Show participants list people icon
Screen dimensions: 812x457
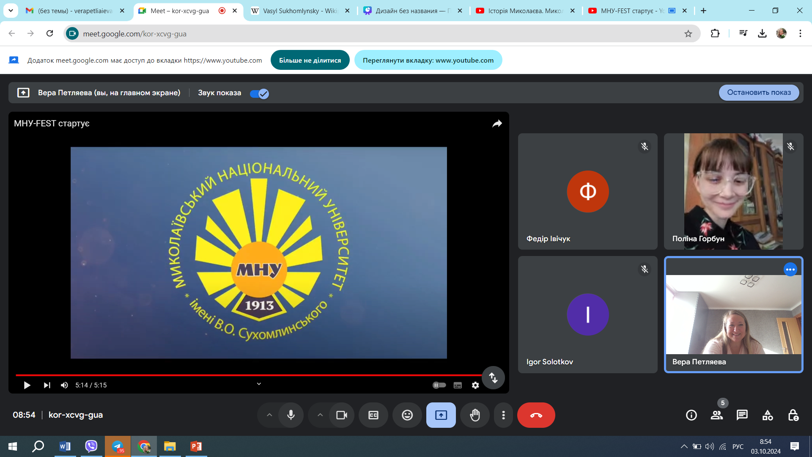click(717, 415)
